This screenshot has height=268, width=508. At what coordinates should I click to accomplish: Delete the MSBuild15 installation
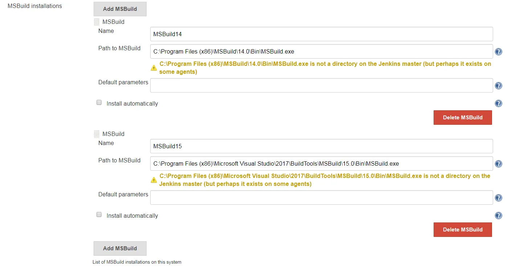pos(463,230)
